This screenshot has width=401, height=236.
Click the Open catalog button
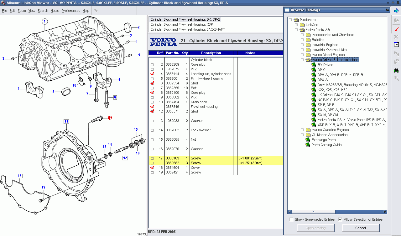(x=315, y=228)
